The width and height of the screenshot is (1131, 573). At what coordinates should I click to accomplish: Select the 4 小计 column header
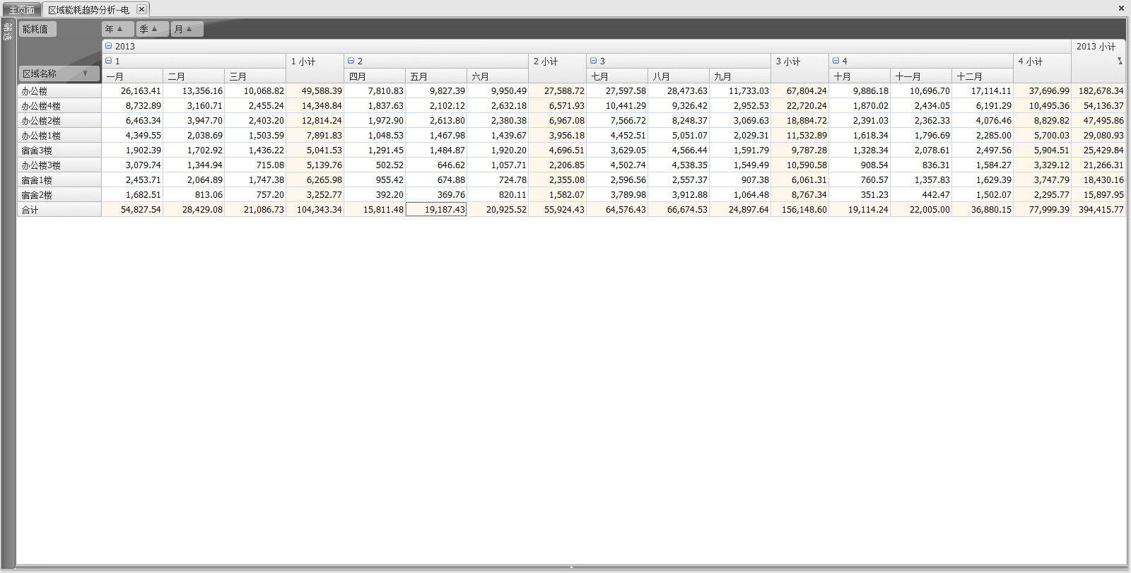click(x=1042, y=69)
